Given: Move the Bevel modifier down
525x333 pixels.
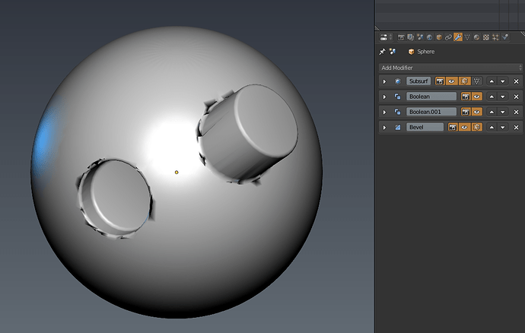Looking at the screenshot, I should coord(503,128).
